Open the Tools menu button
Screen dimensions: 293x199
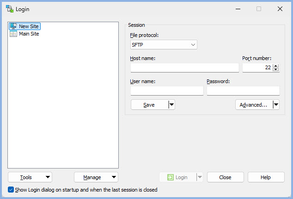click(x=30, y=177)
